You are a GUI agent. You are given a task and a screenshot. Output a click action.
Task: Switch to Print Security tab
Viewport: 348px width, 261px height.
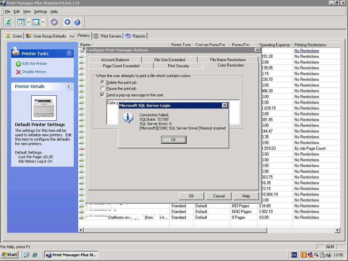[x=179, y=66]
